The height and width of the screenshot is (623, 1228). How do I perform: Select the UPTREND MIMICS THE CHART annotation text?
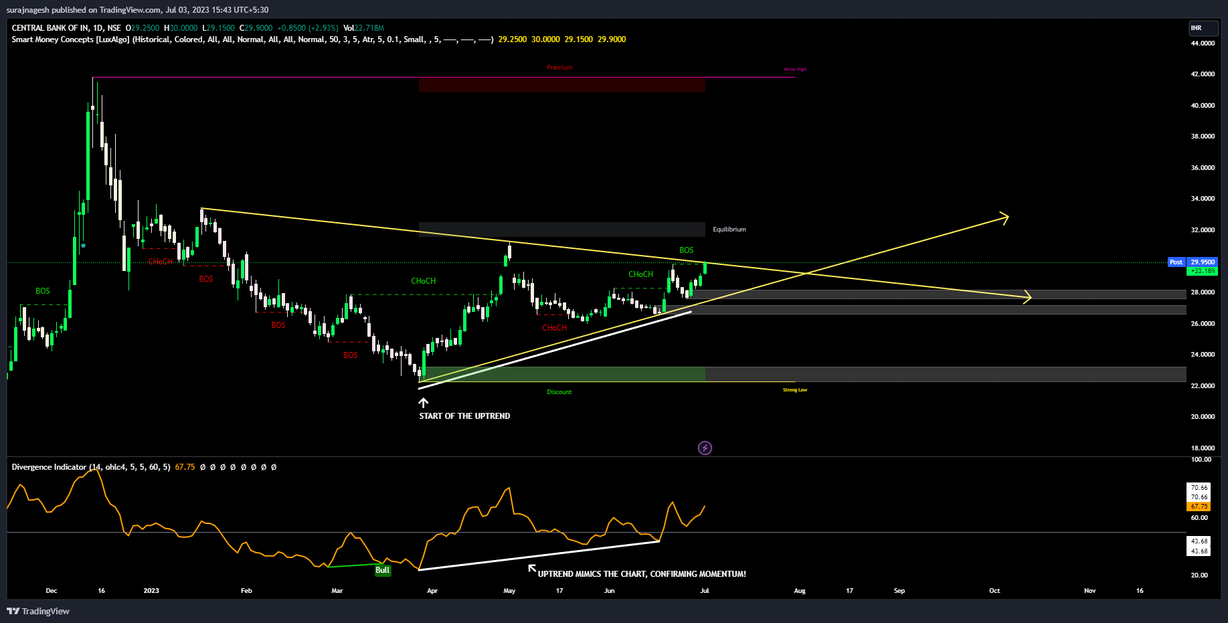[642, 574]
